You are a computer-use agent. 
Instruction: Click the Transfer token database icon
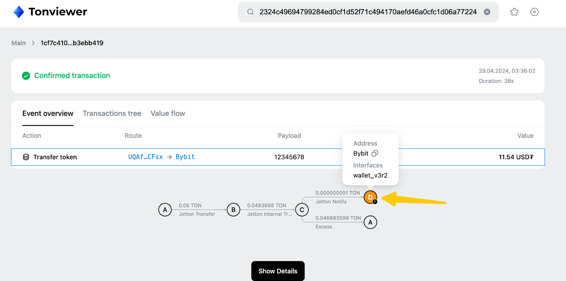26,157
